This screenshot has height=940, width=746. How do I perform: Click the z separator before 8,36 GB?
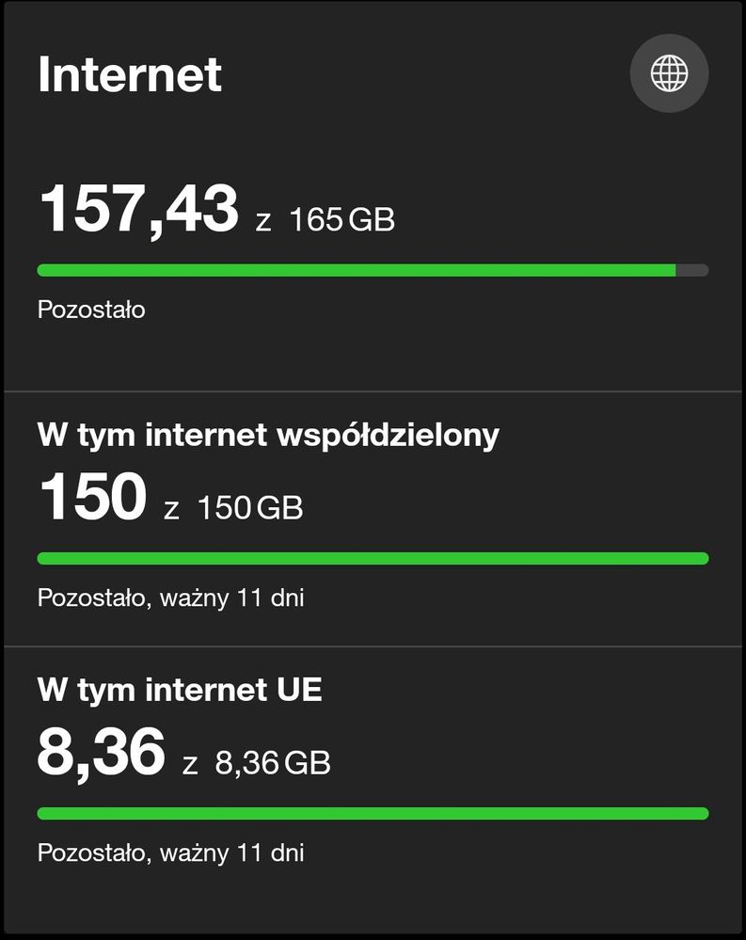coord(190,765)
